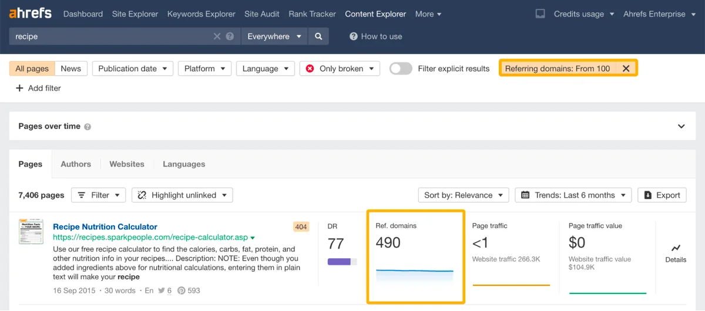The image size is (705, 311).
Task: Click the recipe search input field
Action: tap(112, 36)
